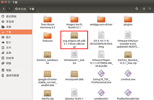
Task: Open 圖片 in the sidebar
Action: [x=16, y=37]
